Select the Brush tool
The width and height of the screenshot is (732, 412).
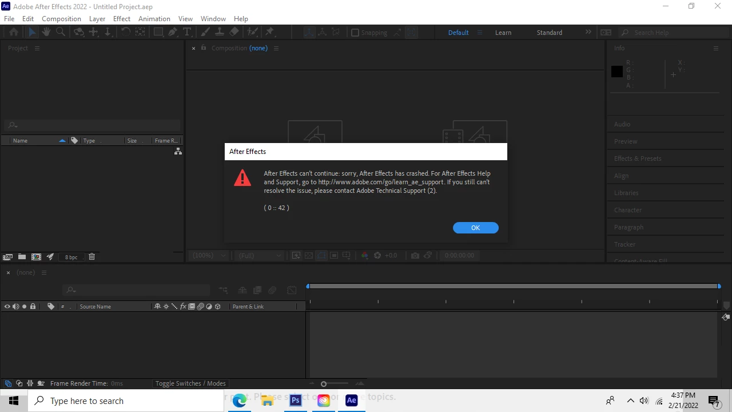point(205,33)
